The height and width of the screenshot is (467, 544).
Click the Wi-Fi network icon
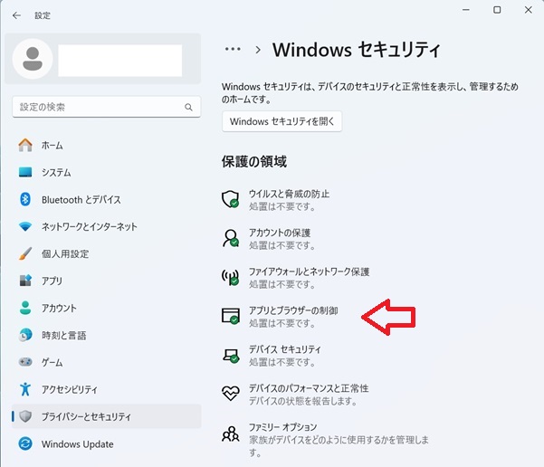click(x=25, y=226)
